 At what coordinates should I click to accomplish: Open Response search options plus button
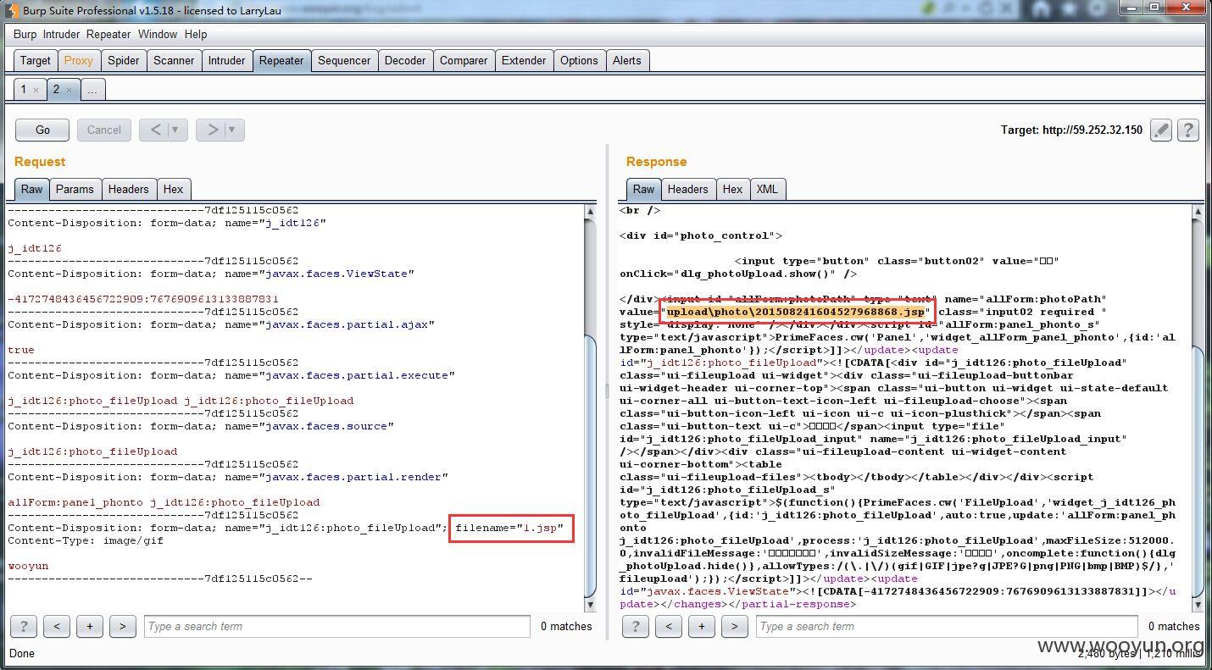tap(702, 626)
